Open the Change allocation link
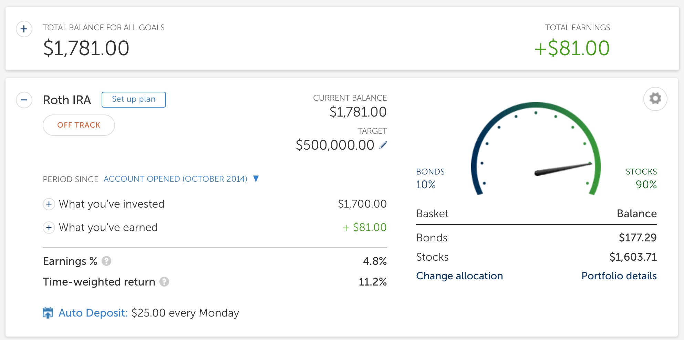The height and width of the screenshot is (340, 684). [x=459, y=276]
